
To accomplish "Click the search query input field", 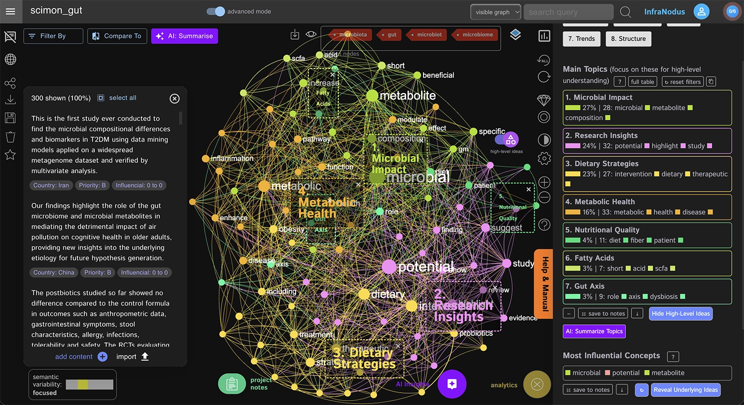I will tap(569, 12).
